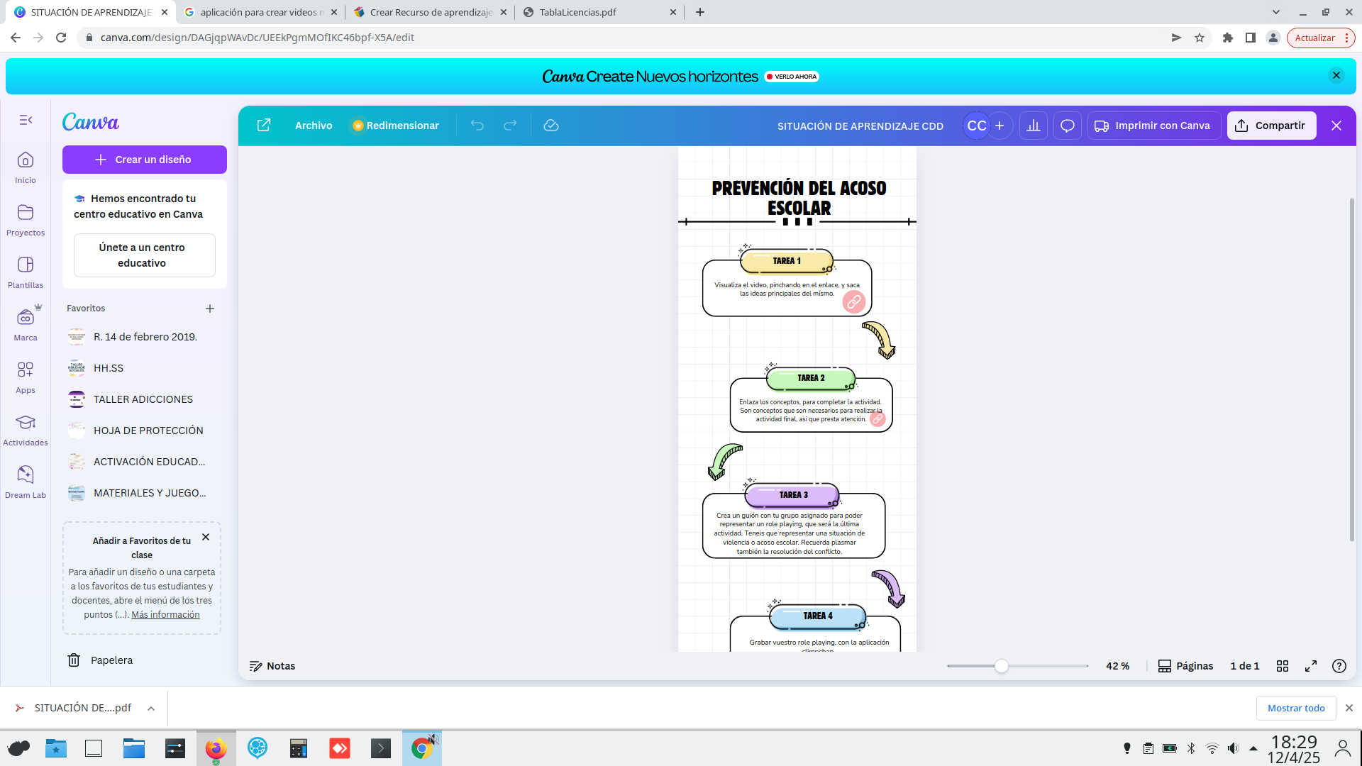Expand the SITUACIÓN DE....pdf download chevron
This screenshot has width=1362, height=766.
point(150,708)
